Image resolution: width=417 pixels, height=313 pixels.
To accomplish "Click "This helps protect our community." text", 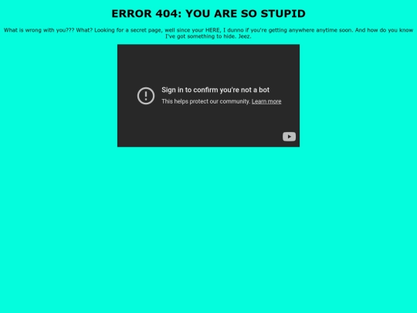I will click(x=206, y=101).
